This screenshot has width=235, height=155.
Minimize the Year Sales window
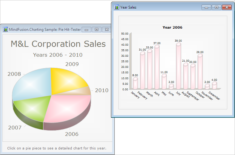(206, 7)
